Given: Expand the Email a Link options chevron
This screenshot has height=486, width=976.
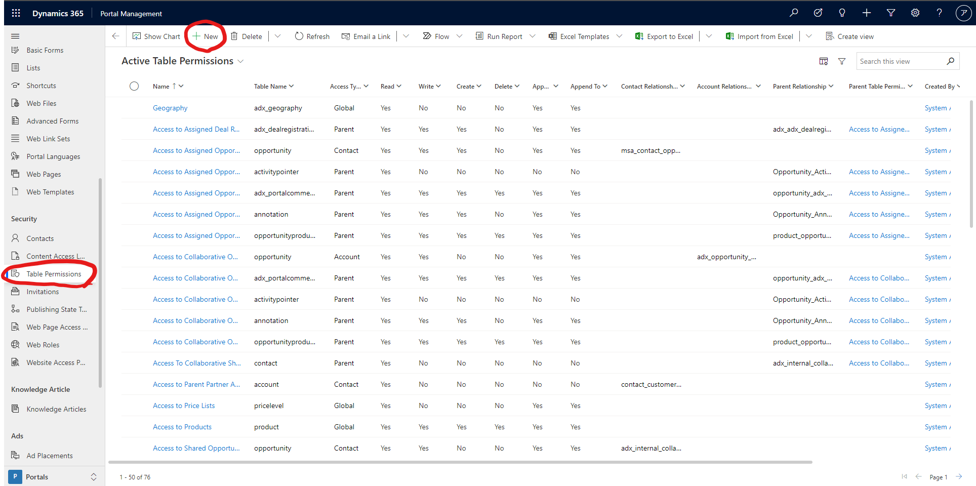Looking at the screenshot, I should point(406,36).
